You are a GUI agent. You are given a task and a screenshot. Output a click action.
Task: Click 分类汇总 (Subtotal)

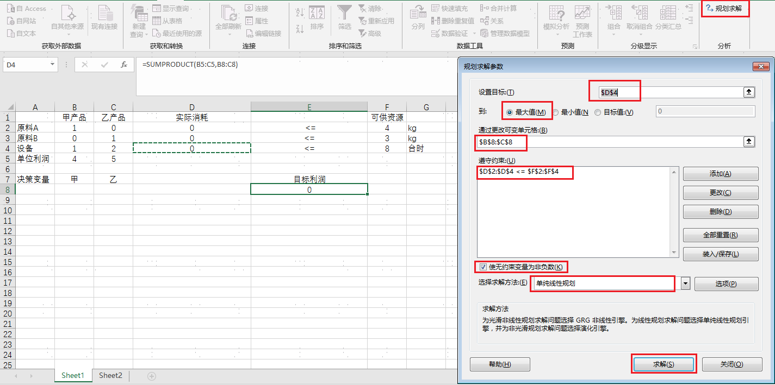[x=668, y=17]
